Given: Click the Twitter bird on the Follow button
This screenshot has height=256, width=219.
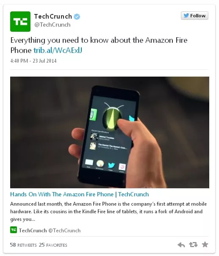Looking at the screenshot, I should pos(186,16).
